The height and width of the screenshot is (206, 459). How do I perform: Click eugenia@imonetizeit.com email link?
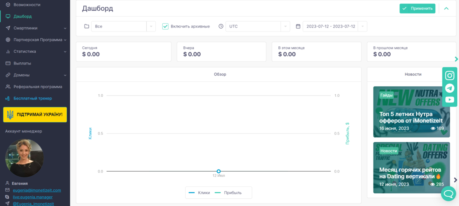click(x=36, y=190)
